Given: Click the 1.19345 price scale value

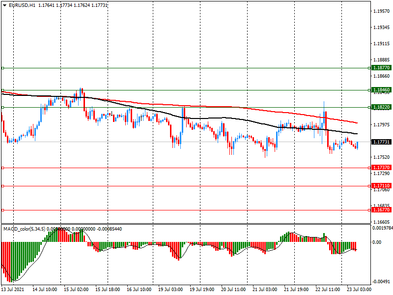Looking at the screenshot, I should (382, 28).
